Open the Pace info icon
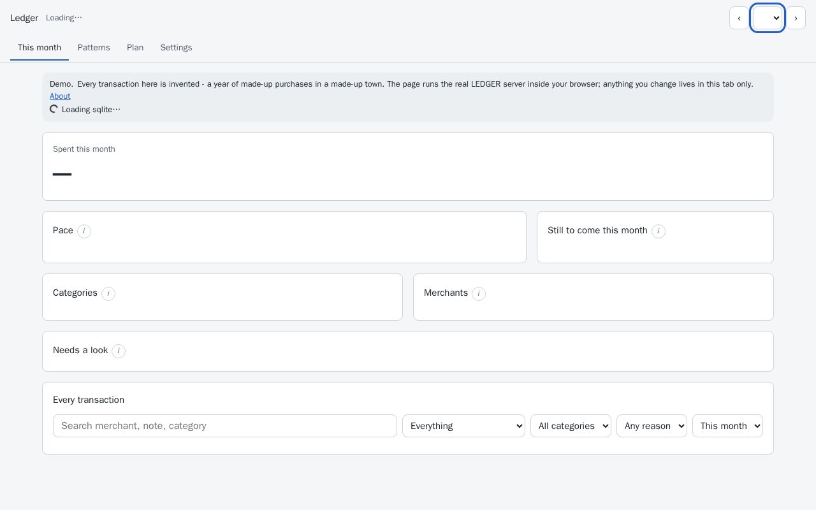The image size is (816, 510). coord(84,231)
